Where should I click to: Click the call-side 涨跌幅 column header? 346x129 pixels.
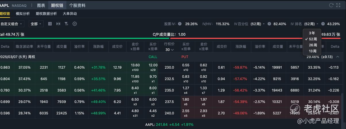point(98,46)
